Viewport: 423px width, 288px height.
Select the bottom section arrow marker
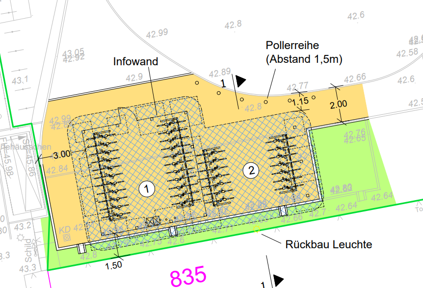click(x=278, y=280)
